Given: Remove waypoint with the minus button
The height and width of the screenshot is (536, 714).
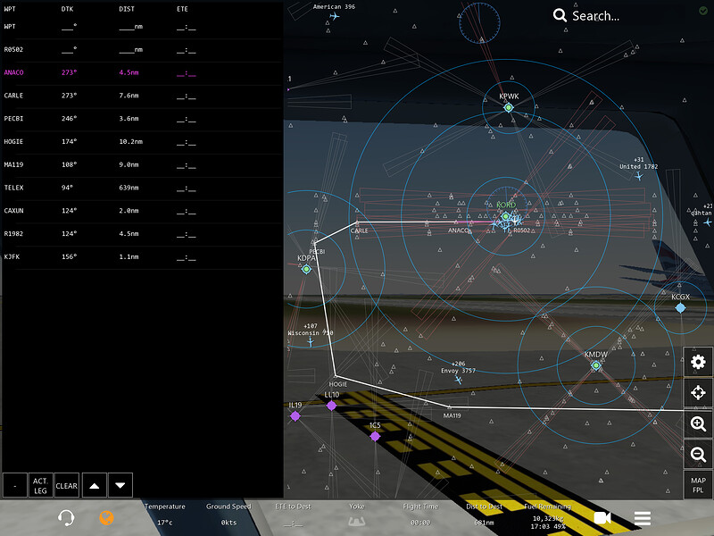Looking at the screenshot, I should point(15,485).
